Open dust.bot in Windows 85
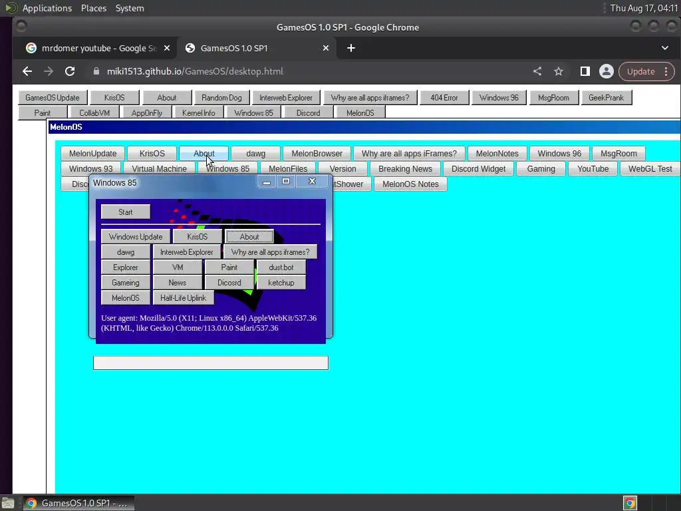681x511 pixels. click(x=281, y=267)
